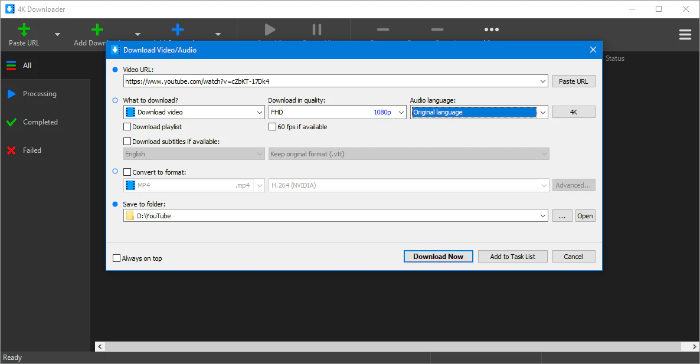This screenshot has height=364, width=700.
Task: Click the three-dots more options icon
Action: coord(491,29)
